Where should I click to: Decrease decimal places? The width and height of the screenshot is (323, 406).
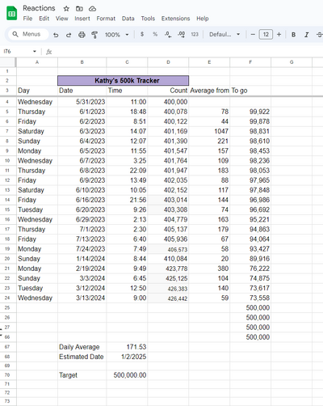click(168, 35)
